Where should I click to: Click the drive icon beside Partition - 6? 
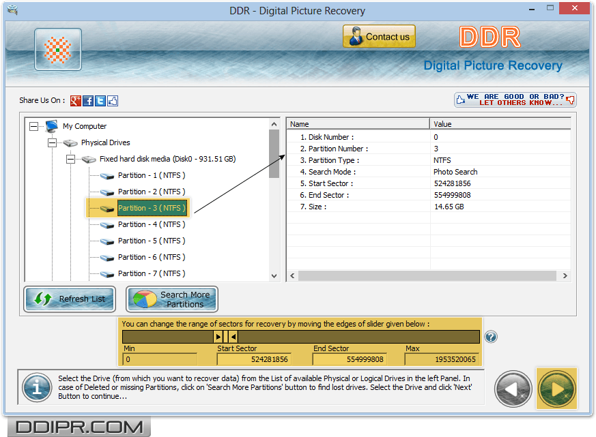(107, 258)
